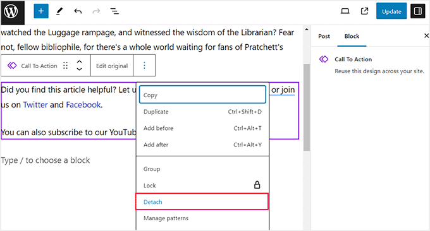The height and width of the screenshot is (231, 430).
Task: Select Group from block menu
Action: click(202, 169)
